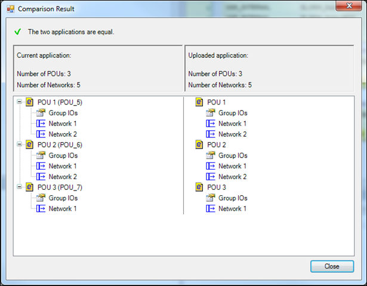Click the uploaded POU 1 block icon
This screenshot has height=286, width=367.
(x=199, y=102)
